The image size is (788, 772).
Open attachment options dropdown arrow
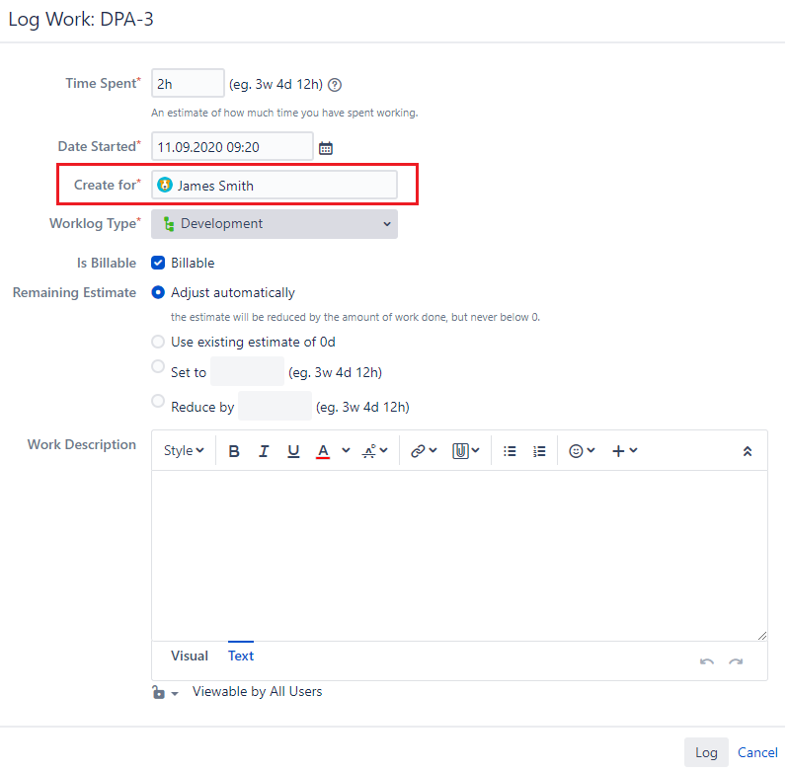(475, 450)
